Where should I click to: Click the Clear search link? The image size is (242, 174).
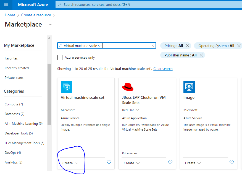coord(163,69)
